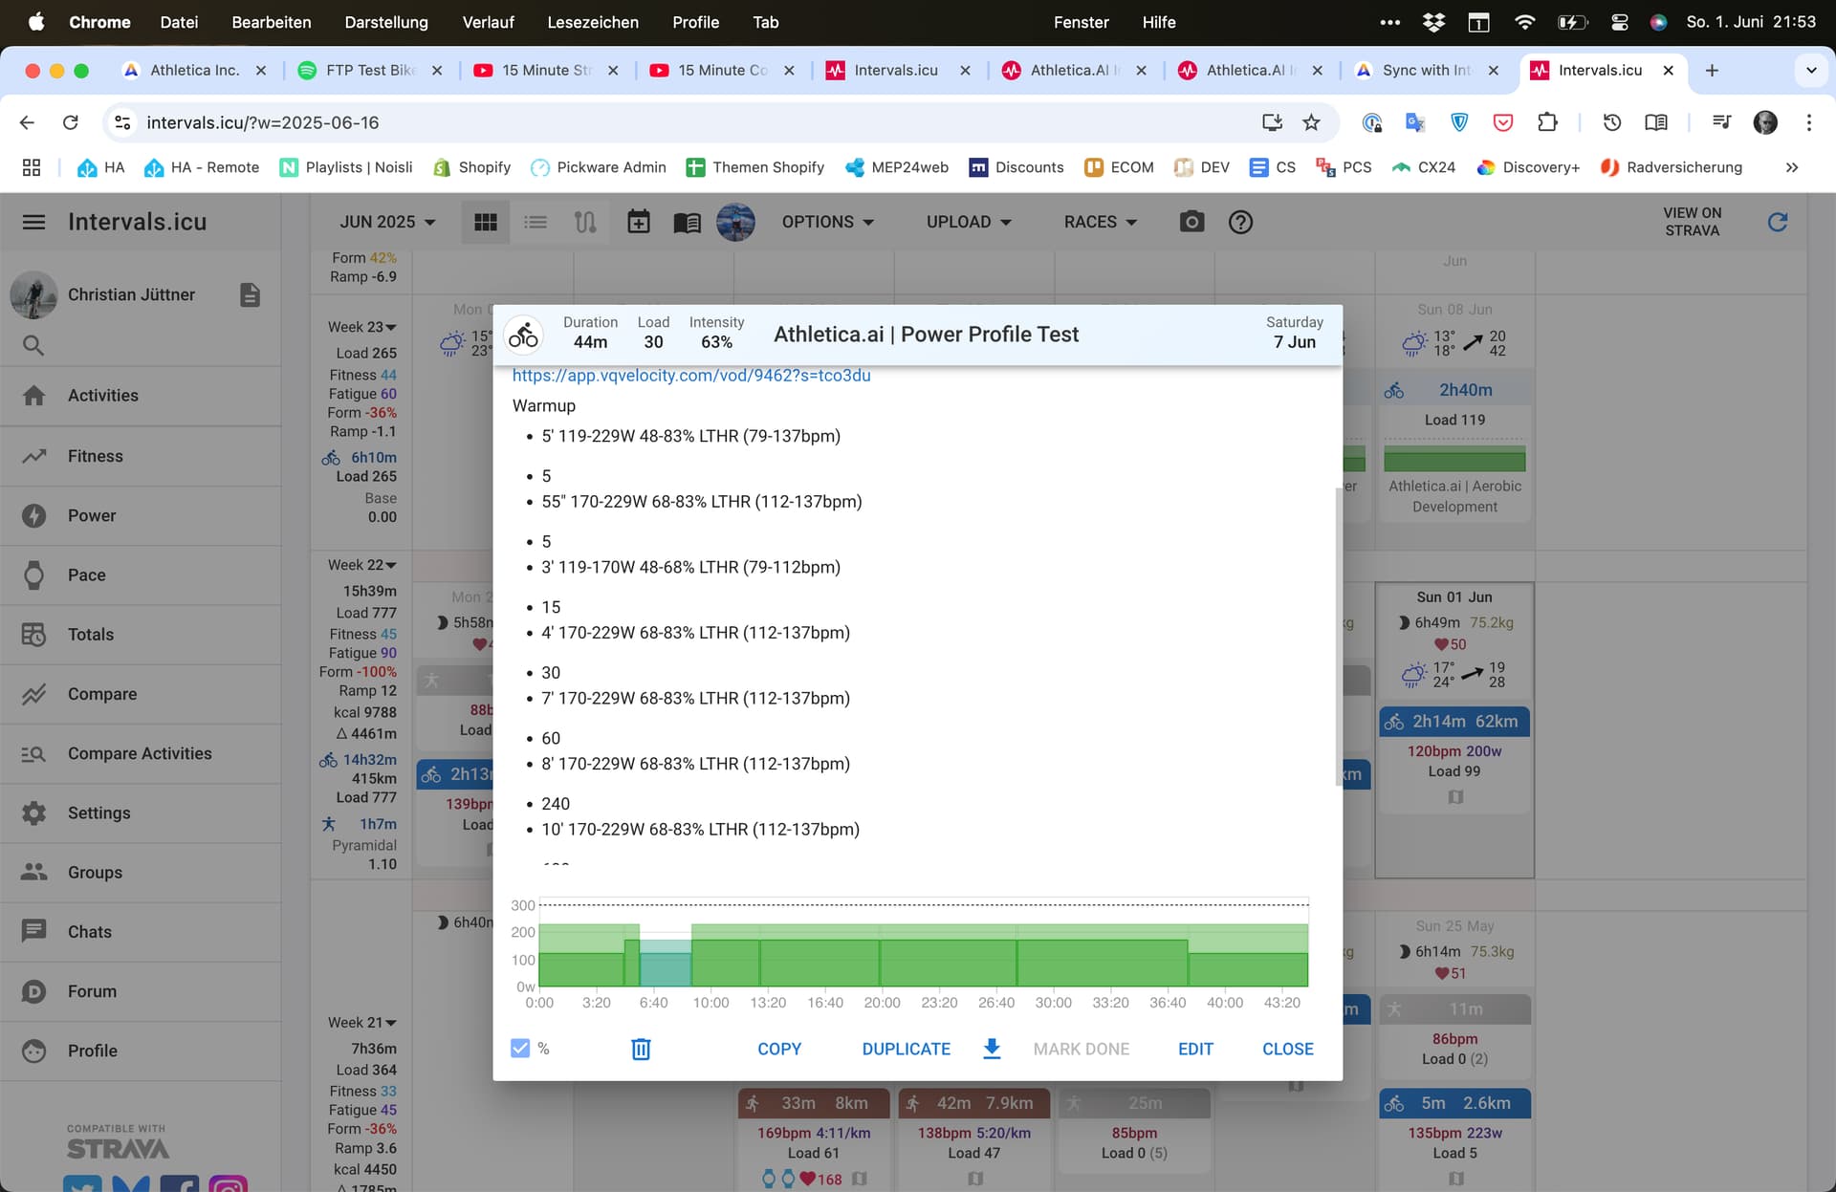Screen dimensions: 1836x1192
Task: Open Compare Activities in sidebar
Action: click(x=140, y=753)
